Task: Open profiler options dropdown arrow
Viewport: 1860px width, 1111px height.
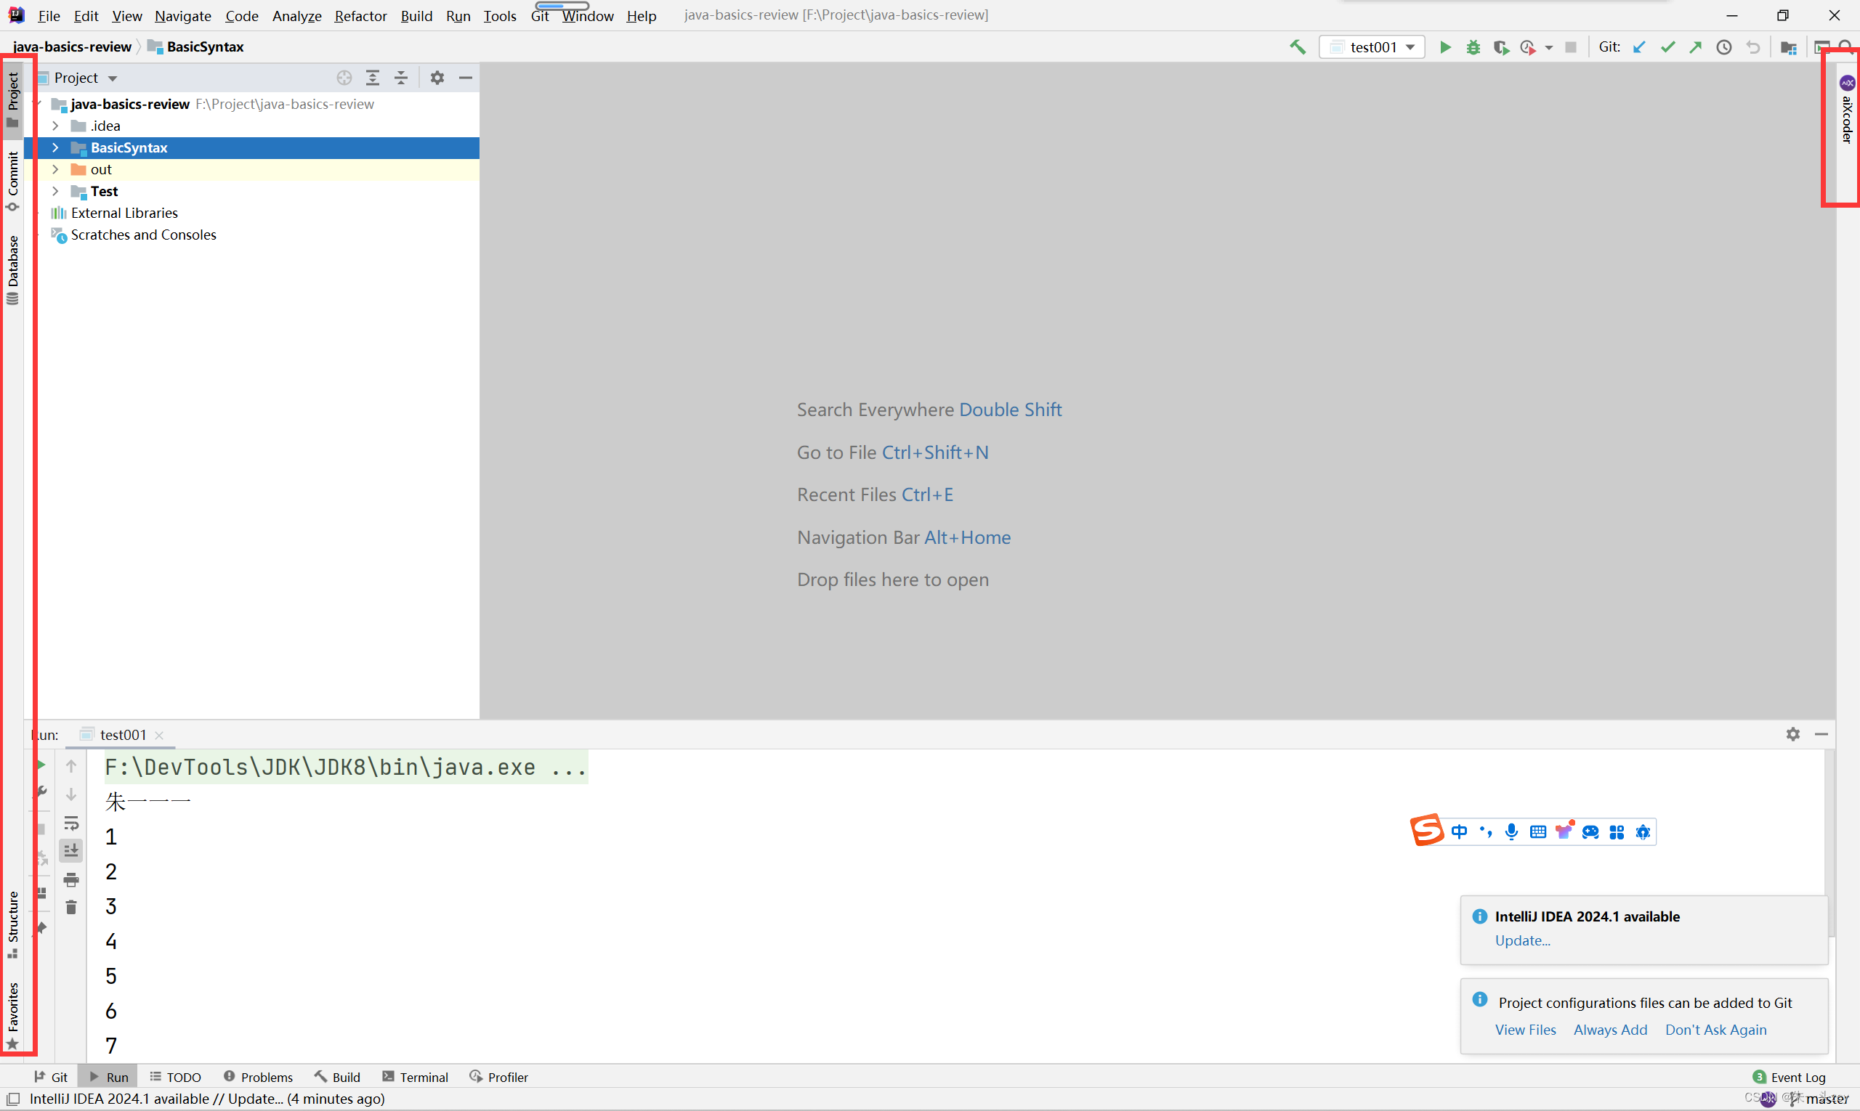Action: pyautogui.click(x=1548, y=48)
